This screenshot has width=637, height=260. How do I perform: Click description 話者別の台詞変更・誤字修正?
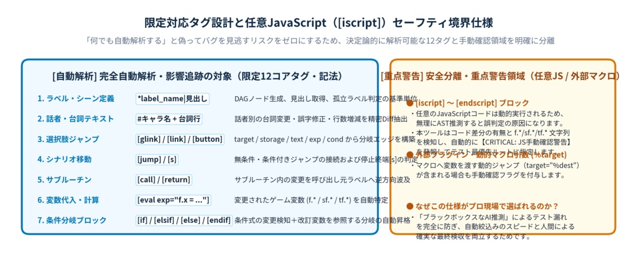click(x=321, y=119)
